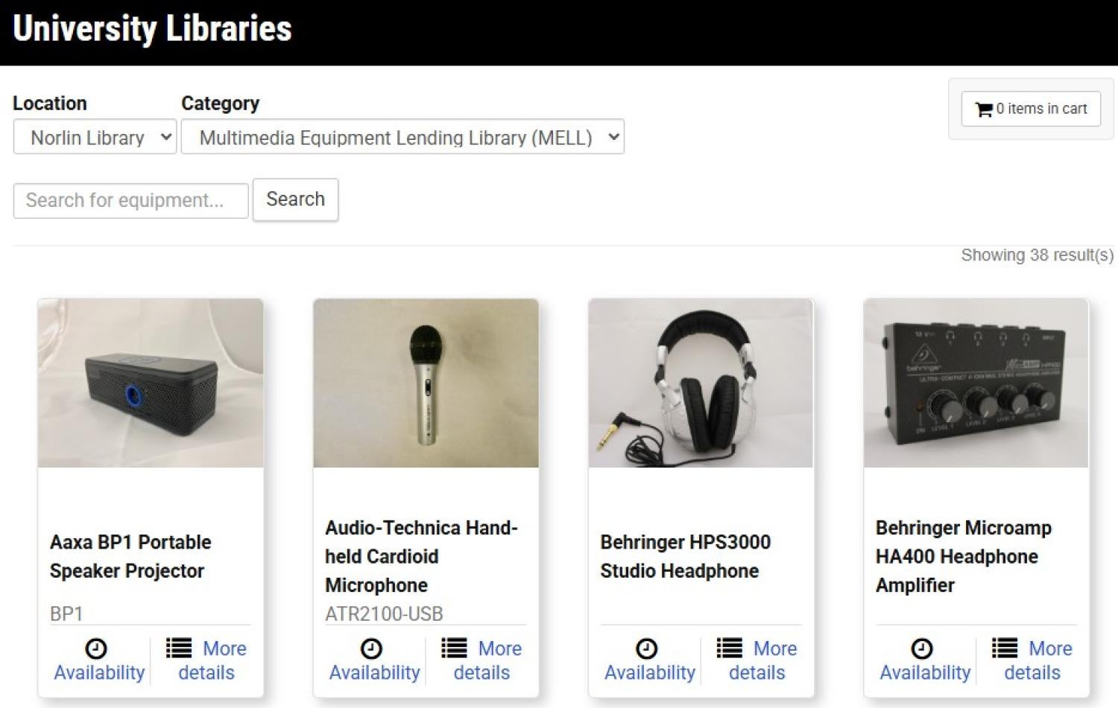1118x708 pixels.
Task: Check availability for the Behringer HPS3000 headphones
Action: [x=648, y=660]
